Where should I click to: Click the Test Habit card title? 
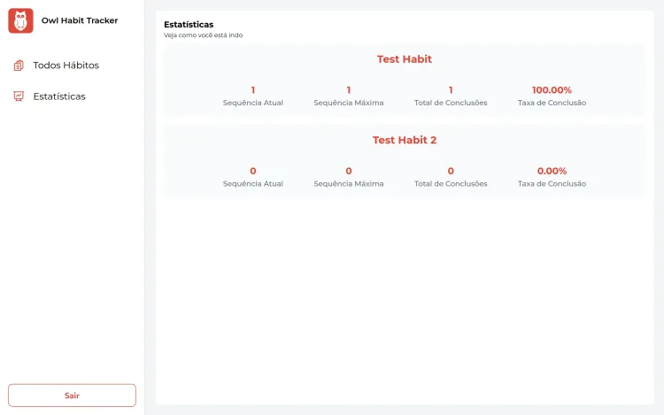405,59
